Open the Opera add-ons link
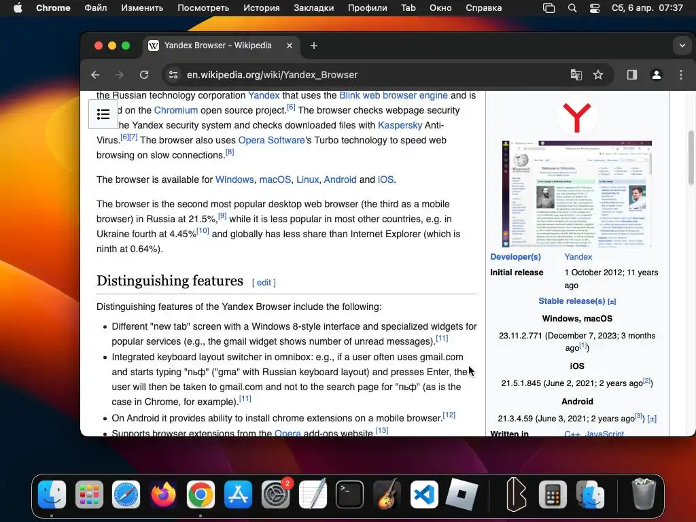The image size is (696, 522). point(288,433)
